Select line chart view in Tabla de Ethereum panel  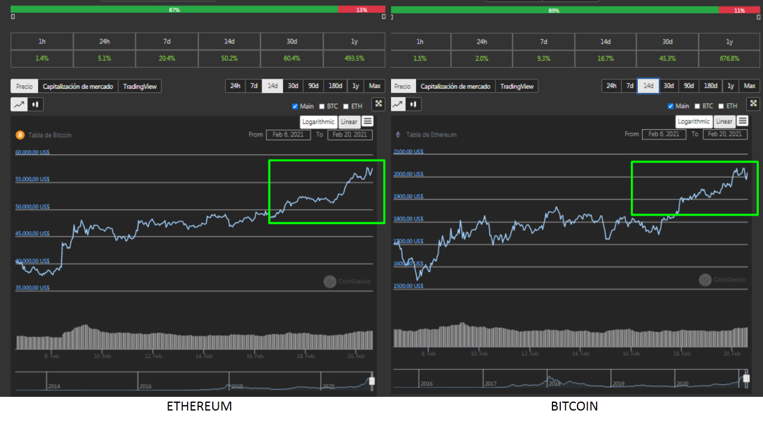tap(399, 104)
